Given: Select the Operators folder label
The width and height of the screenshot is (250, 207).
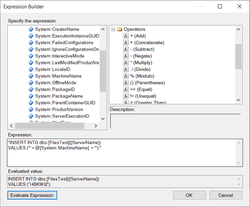Looking at the screenshot, I should coord(134,29).
